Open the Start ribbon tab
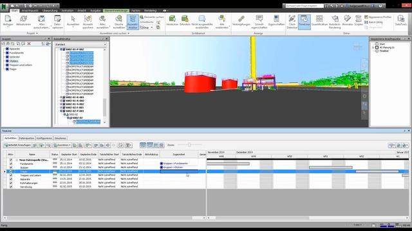 pyautogui.click(x=14, y=10)
